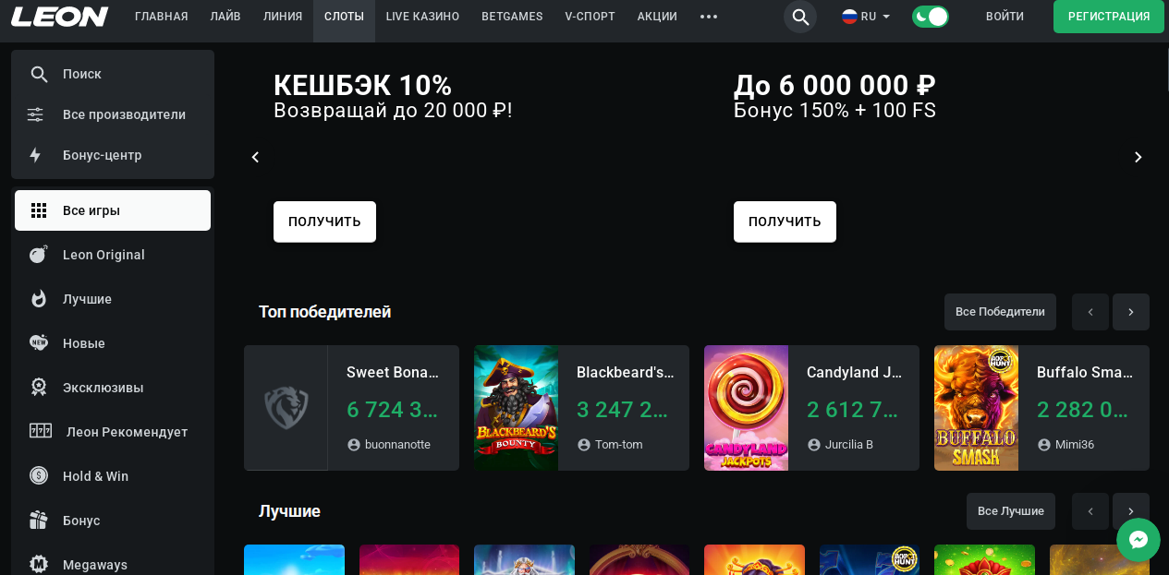Expand the three-dots more menu
Viewport: 1169px width, 575px height.
[709, 17]
